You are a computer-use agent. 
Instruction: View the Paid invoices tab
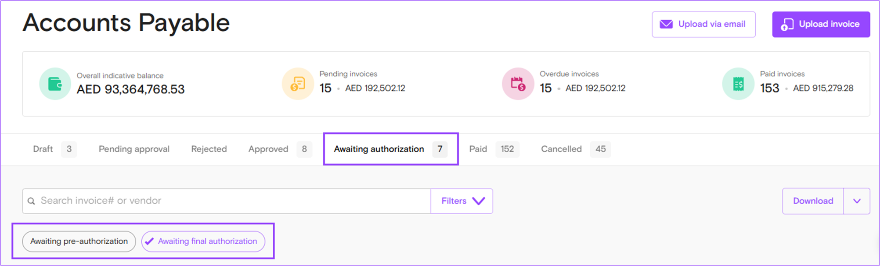(x=478, y=149)
